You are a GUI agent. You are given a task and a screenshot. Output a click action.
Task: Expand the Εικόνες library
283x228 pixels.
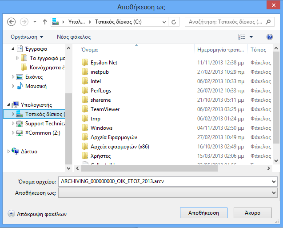click(13, 77)
